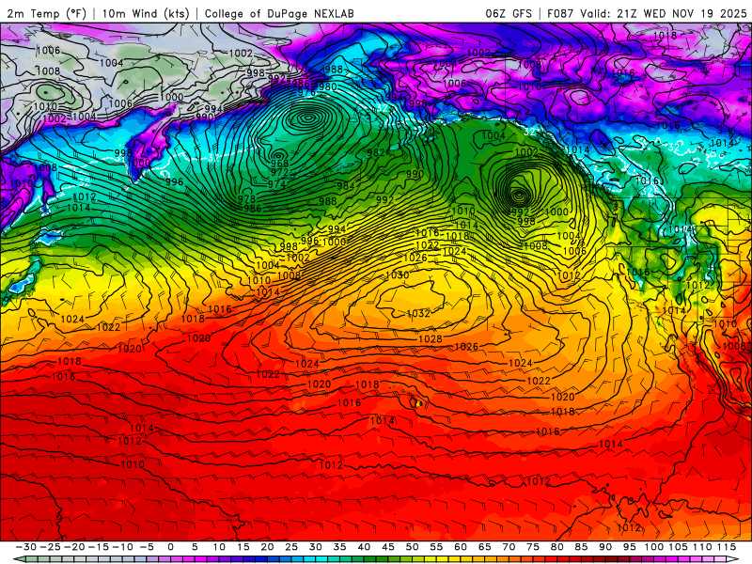Click the 0 color scale label
Screen dimensions: 752x564
pos(171,547)
